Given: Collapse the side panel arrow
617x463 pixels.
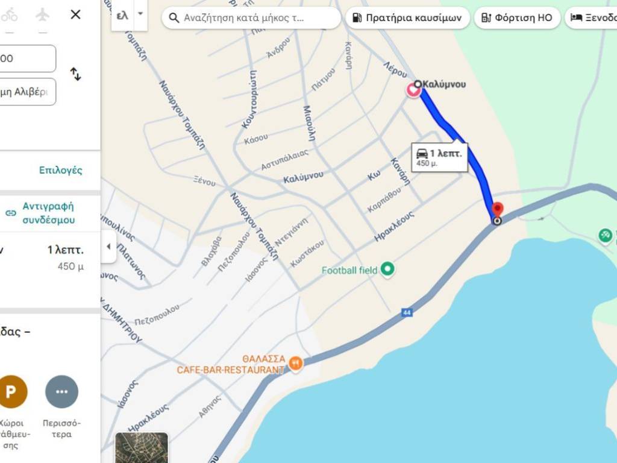Looking at the screenshot, I should 108,247.
